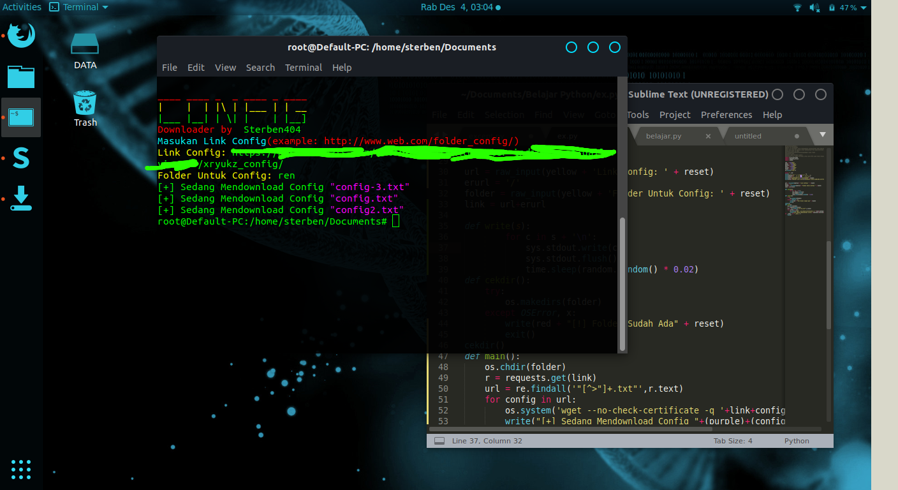Click the Sublime Text (UNREGISTERED) title bar
898x490 pixels.
tap(698, 94)
